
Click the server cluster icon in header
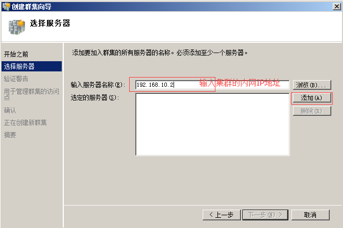(x=17, y=27)
